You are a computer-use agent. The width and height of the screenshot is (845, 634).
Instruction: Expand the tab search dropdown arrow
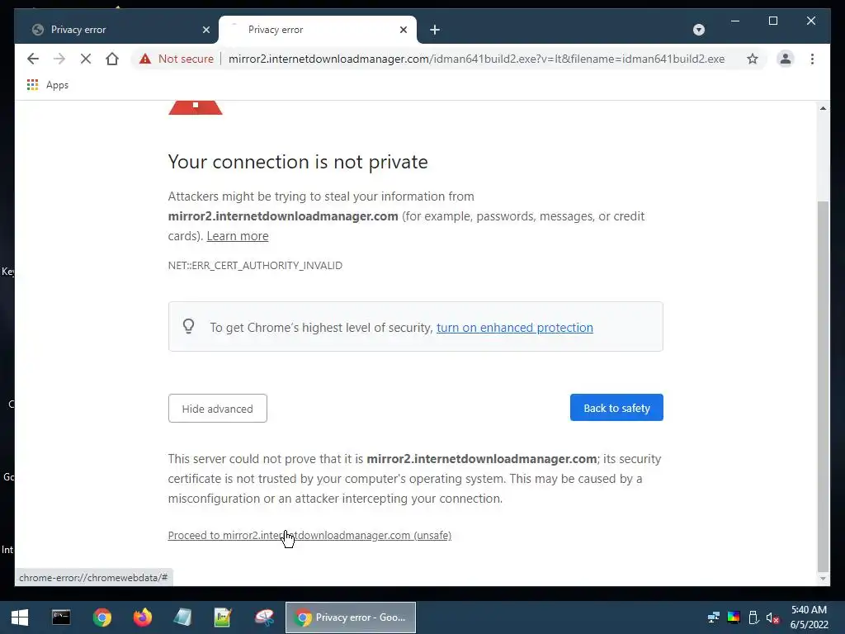[x=698, y=30]
